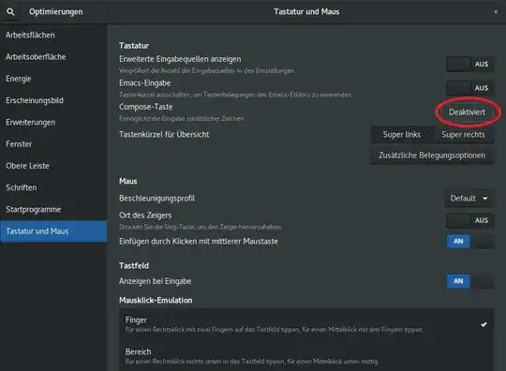The height and width of the screenshot is (371, 506).
Task: Open the Default acceleration profile menu
Action: 469,198
